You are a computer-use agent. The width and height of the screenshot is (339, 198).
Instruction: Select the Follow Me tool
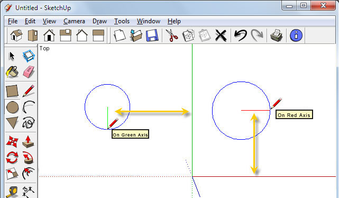[x=28, y=158]
